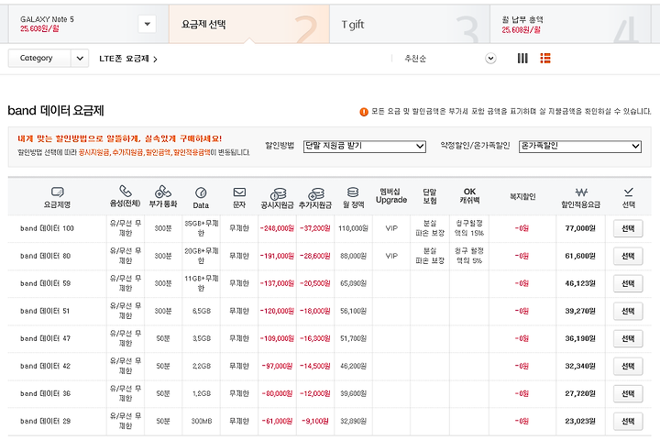
Task: Click the 공시지원금 coins icon
Action: pos(278,193)
